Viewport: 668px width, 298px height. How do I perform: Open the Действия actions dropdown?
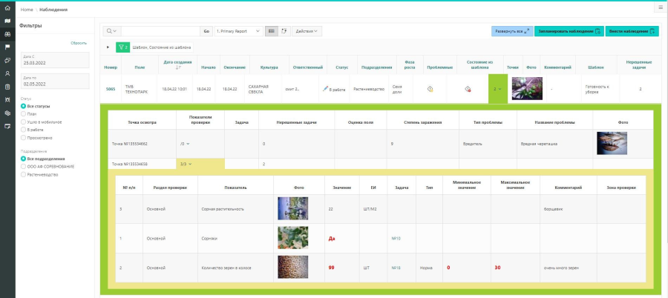307,31
